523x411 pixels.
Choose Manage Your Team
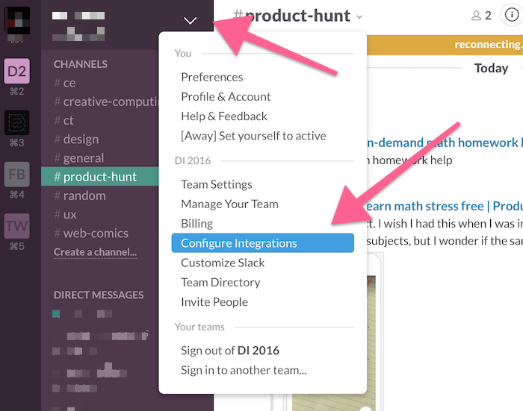click(x=229, y=204)
